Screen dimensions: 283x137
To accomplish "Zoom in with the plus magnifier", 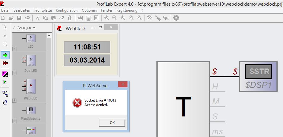I will [x=107, y=18].
